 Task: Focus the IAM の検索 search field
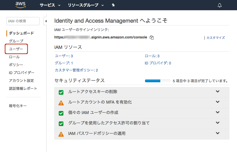pos(23,21)
